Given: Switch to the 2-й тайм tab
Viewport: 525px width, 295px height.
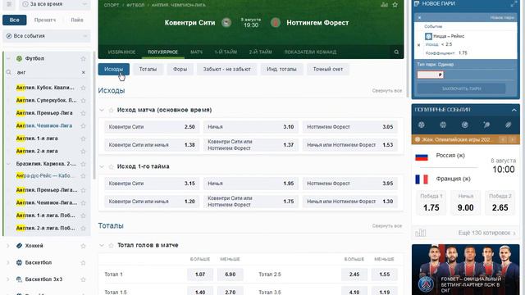Looking at the screenshot, I should pyautogui.click(x=260, y=52).
